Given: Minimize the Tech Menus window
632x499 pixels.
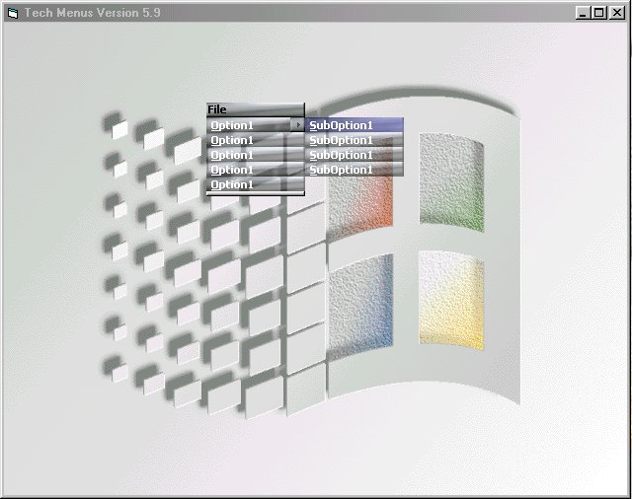Looking at the screenshot, I should [x=584, y=13].
